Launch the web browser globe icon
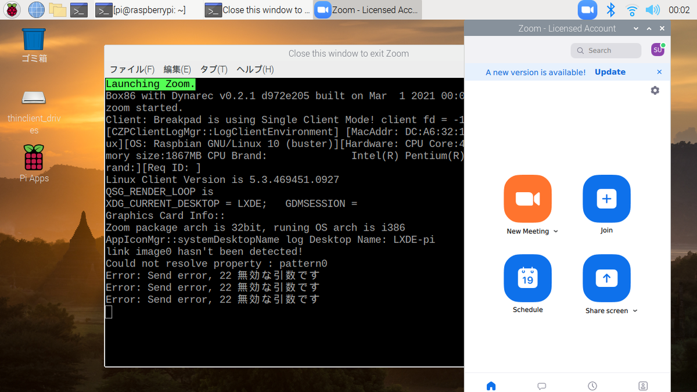Screen dimensions: 697x392 (x=36, y=10)
